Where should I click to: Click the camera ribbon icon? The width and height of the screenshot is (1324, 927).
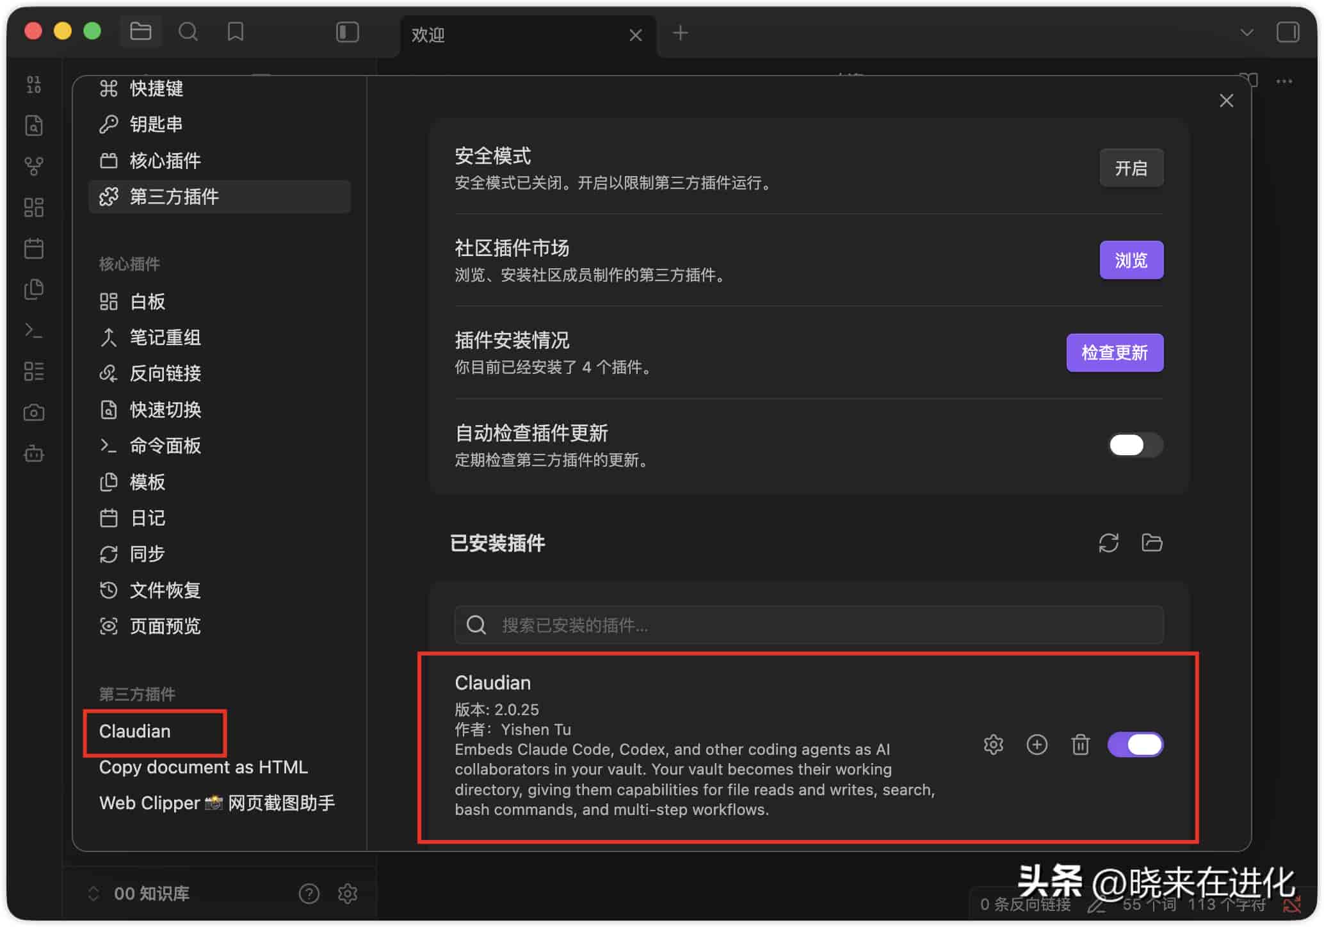click(34, 412)
